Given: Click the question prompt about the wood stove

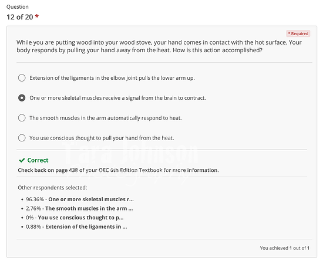Looking at the screenshot, I should [x=159, y=46].
